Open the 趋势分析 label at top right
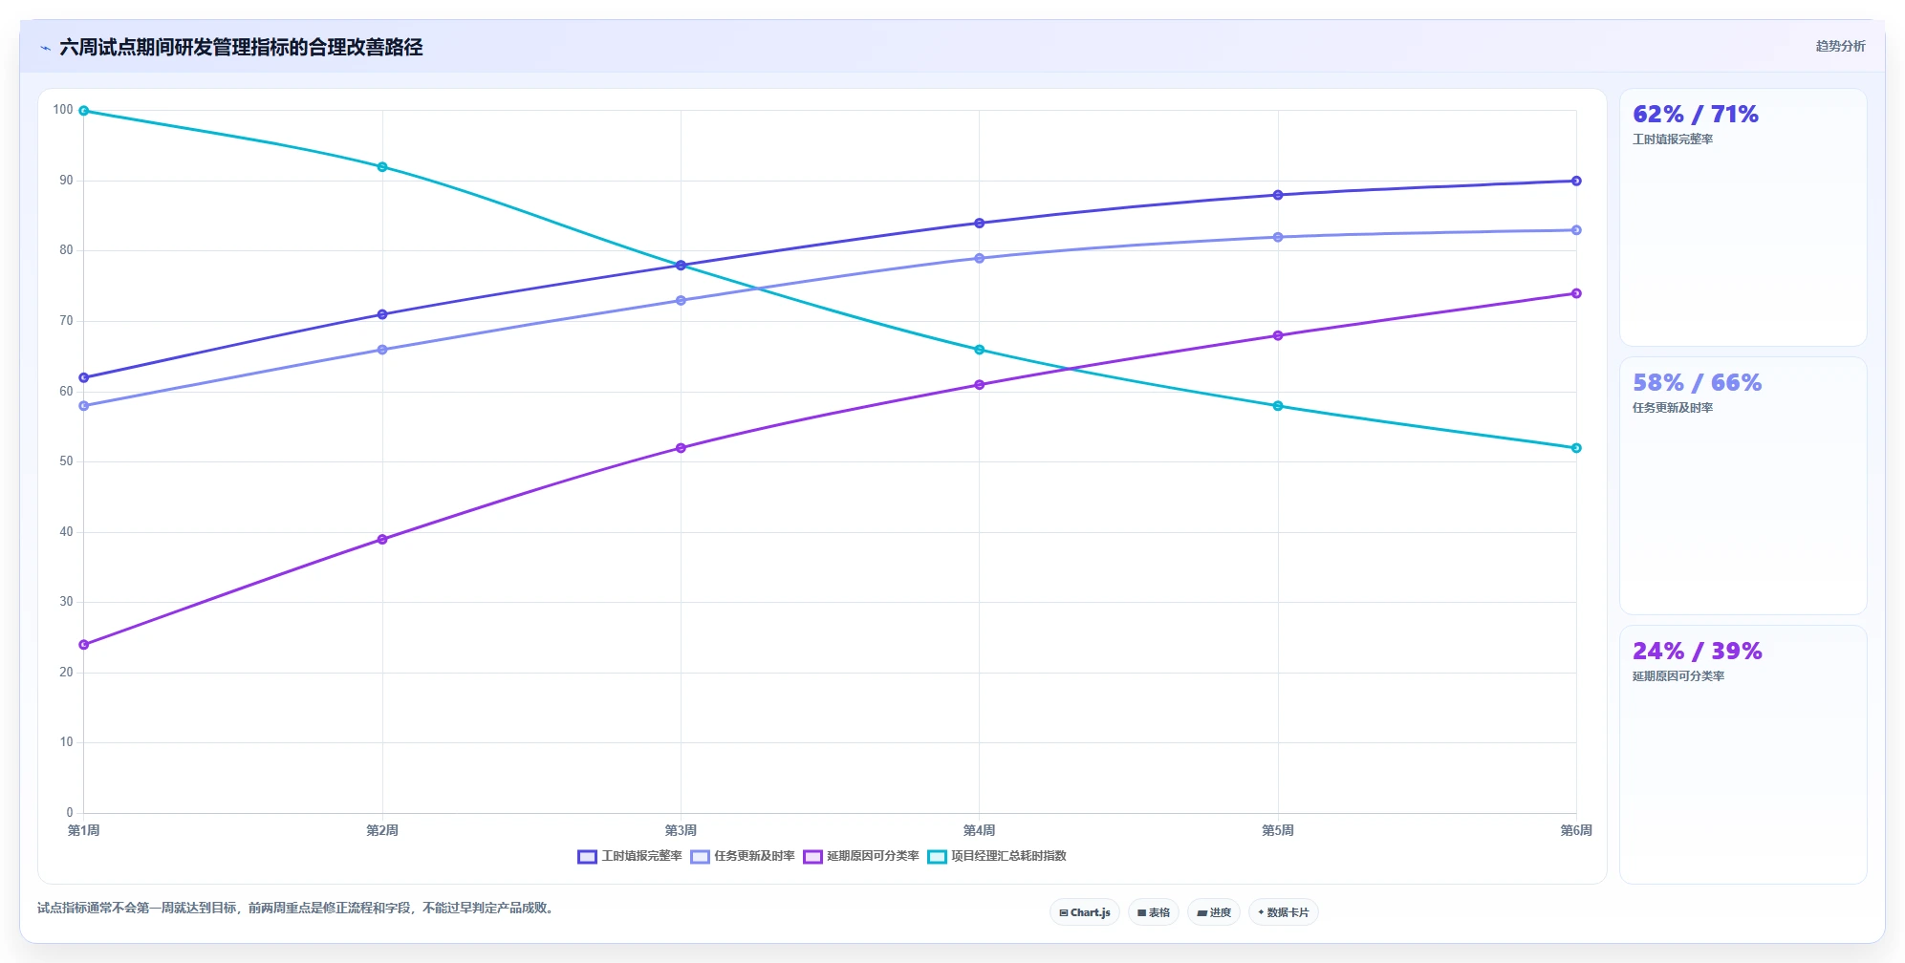This screenshot has width=1905, height=963. 1840,46
